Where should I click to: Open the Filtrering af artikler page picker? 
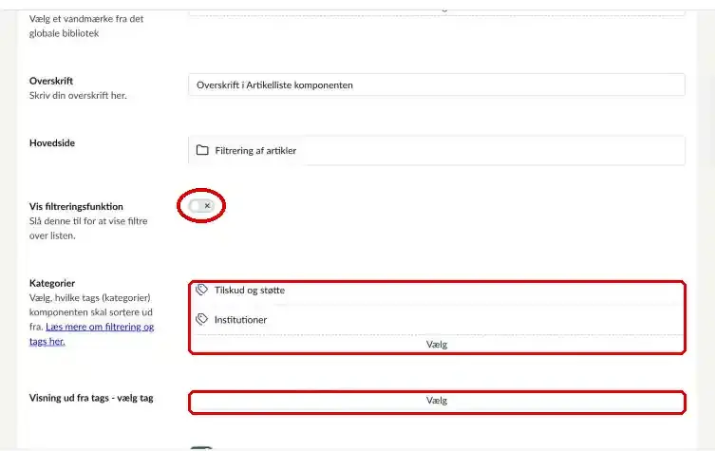click(x=437, y=150)
